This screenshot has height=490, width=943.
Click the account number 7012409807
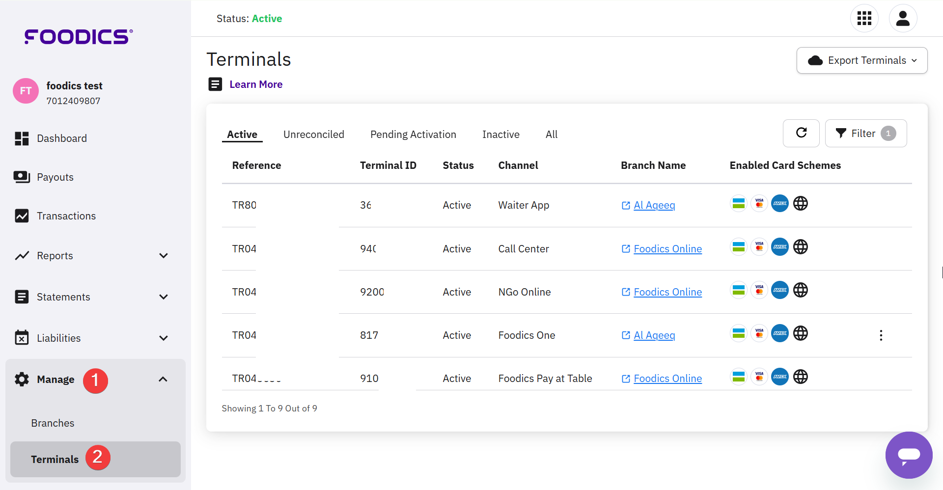[x=73, y=101]
